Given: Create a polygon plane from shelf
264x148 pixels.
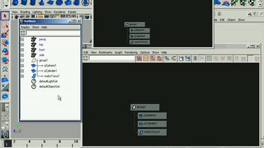Looking at the screenshot, I should (50, 3).
